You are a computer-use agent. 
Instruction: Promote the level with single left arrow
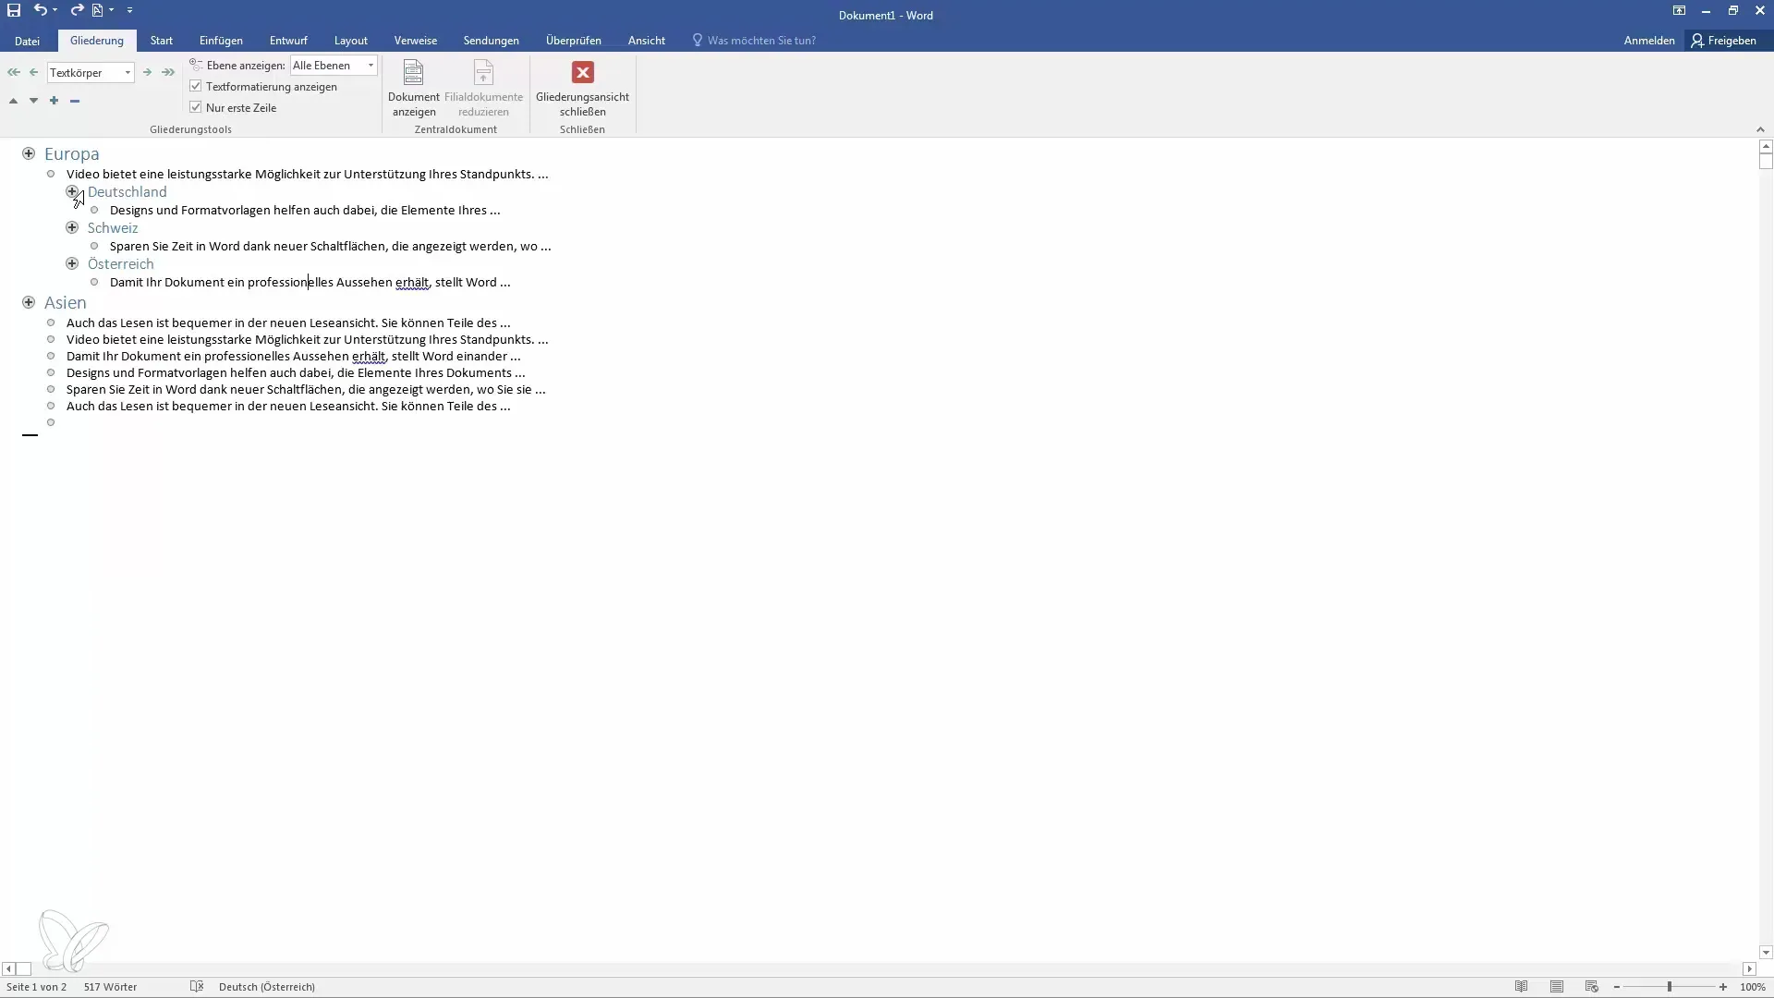tap(34, 72)
